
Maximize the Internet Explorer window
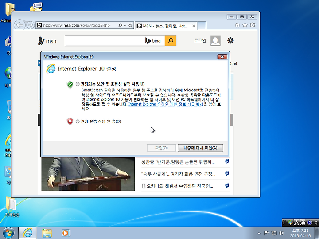tap(242, 17)
